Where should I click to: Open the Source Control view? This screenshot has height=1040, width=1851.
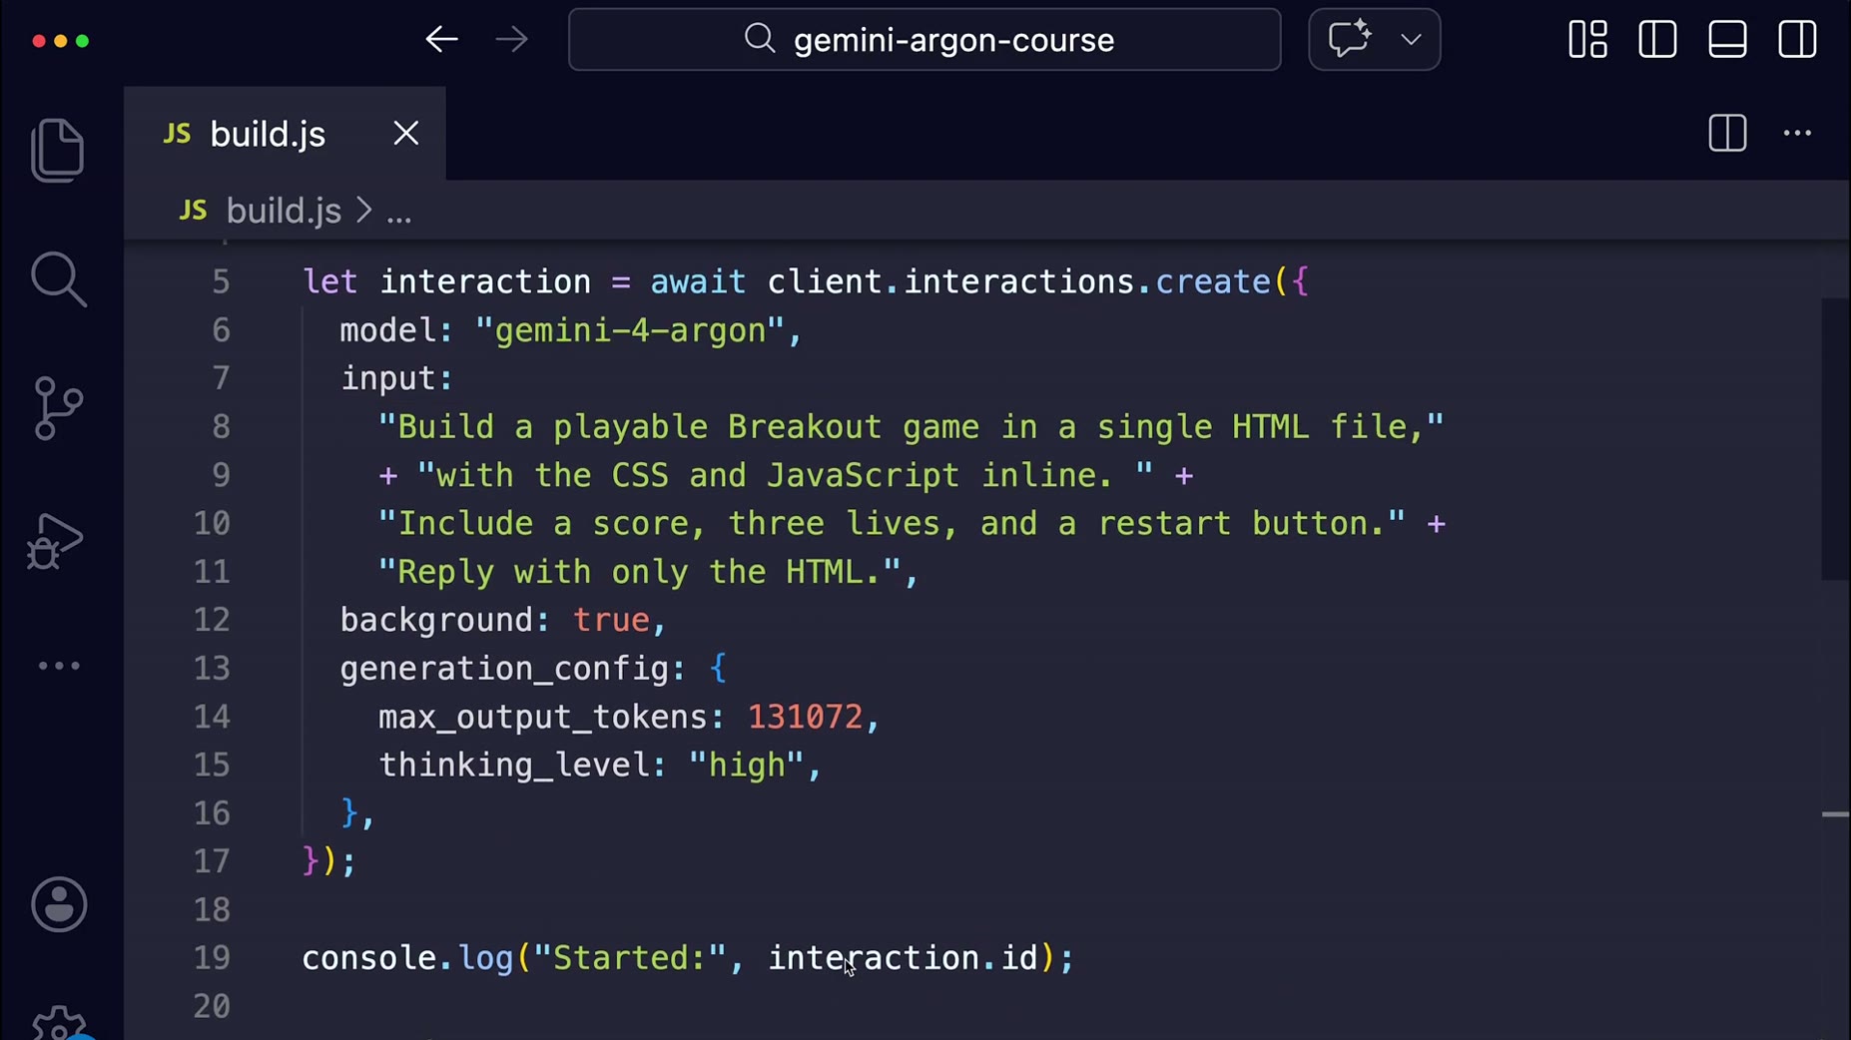[x=58, y=408]
